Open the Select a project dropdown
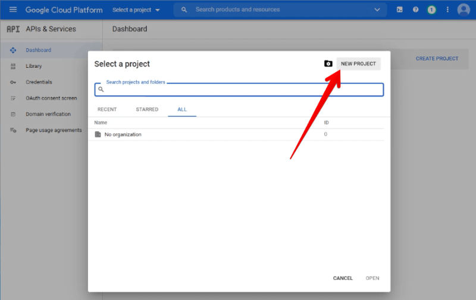476x300 pixels. coord(136,10)
